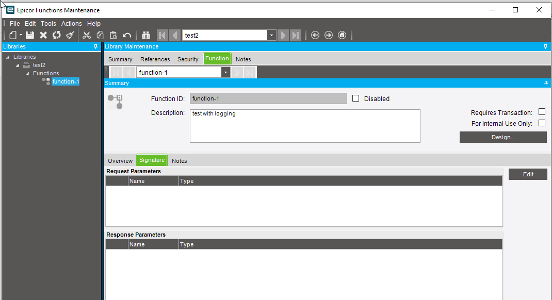Click Type column header in Request Parameters
Viewport: 552px width, 300px height.
[x=340, y=181]
